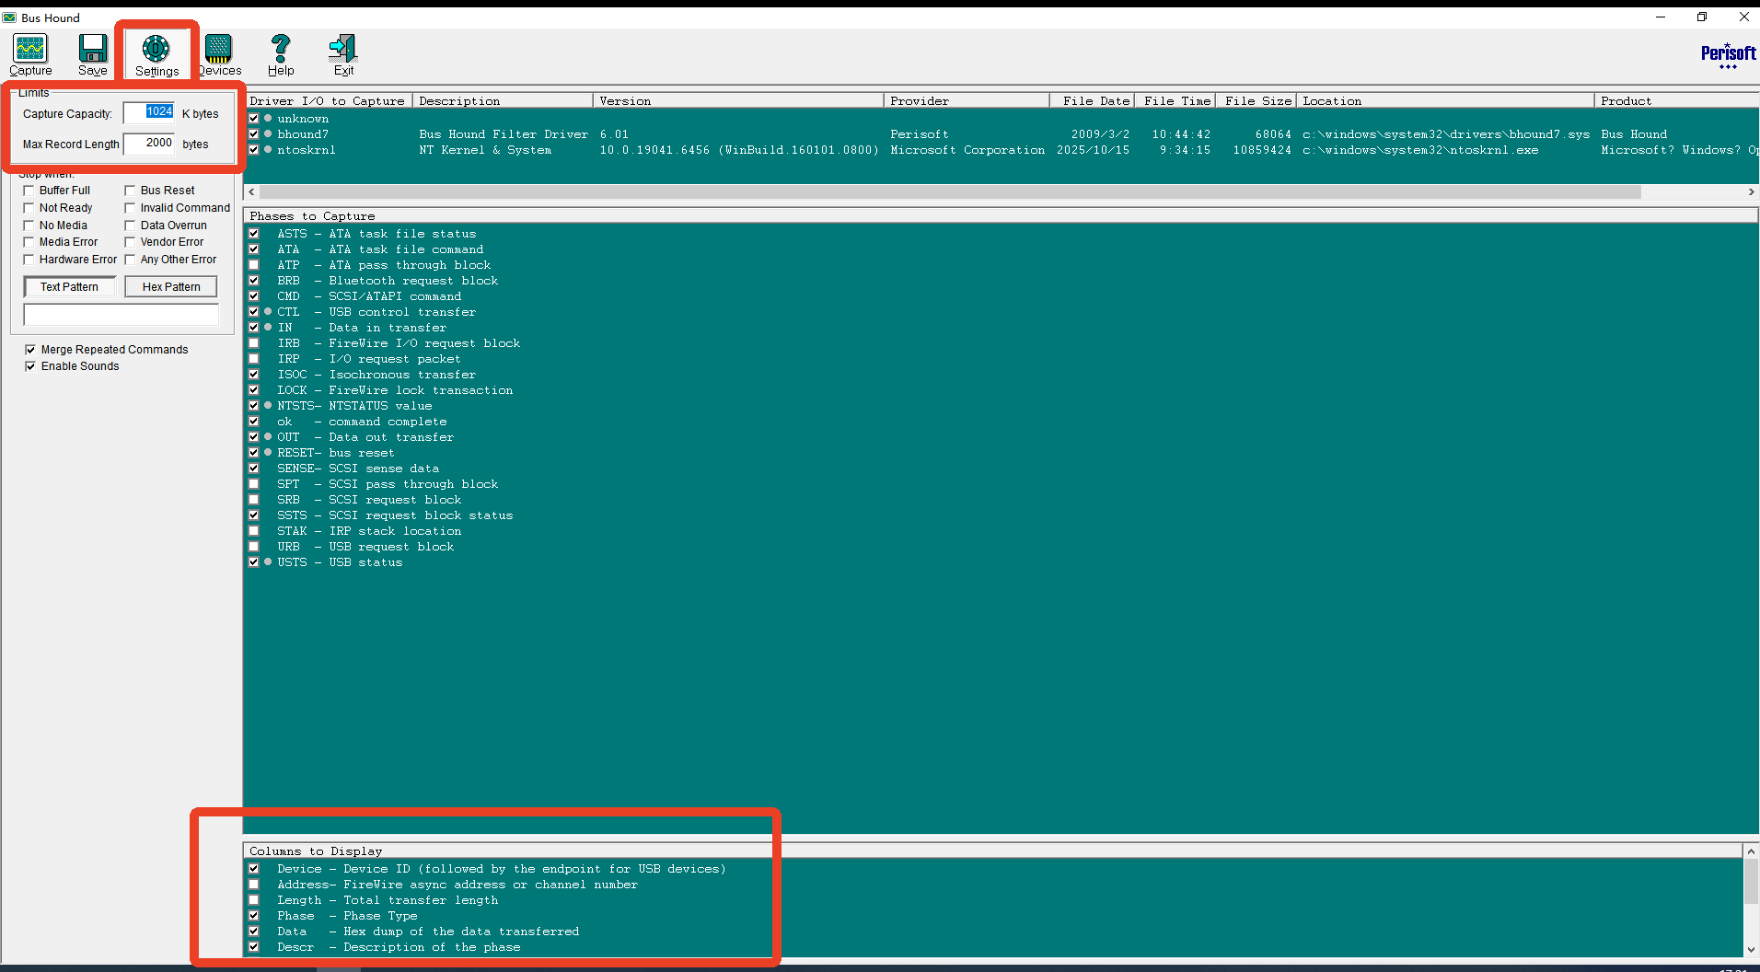Focus the Capture Capacity field
Image resolution: width=1760 pixels, height=972 pixels.
149,112
